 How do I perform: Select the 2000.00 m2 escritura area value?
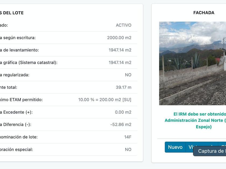pos(119,38)
